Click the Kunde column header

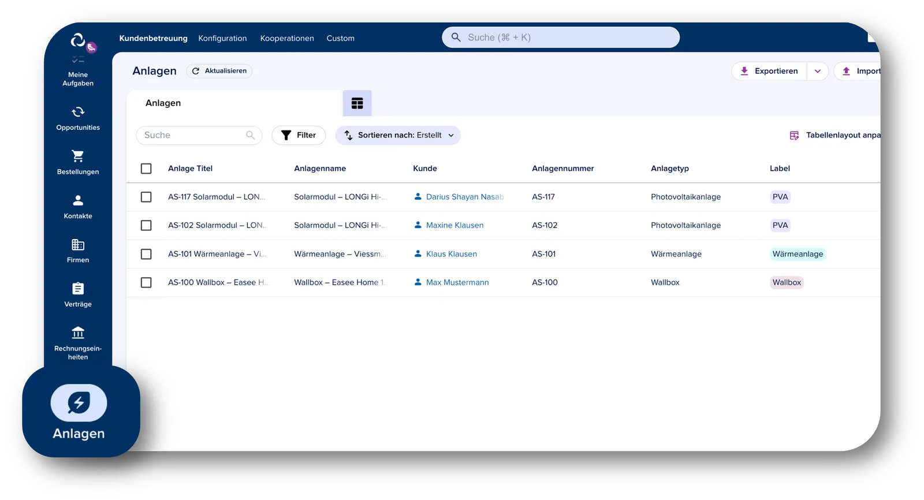click(425, 169)
